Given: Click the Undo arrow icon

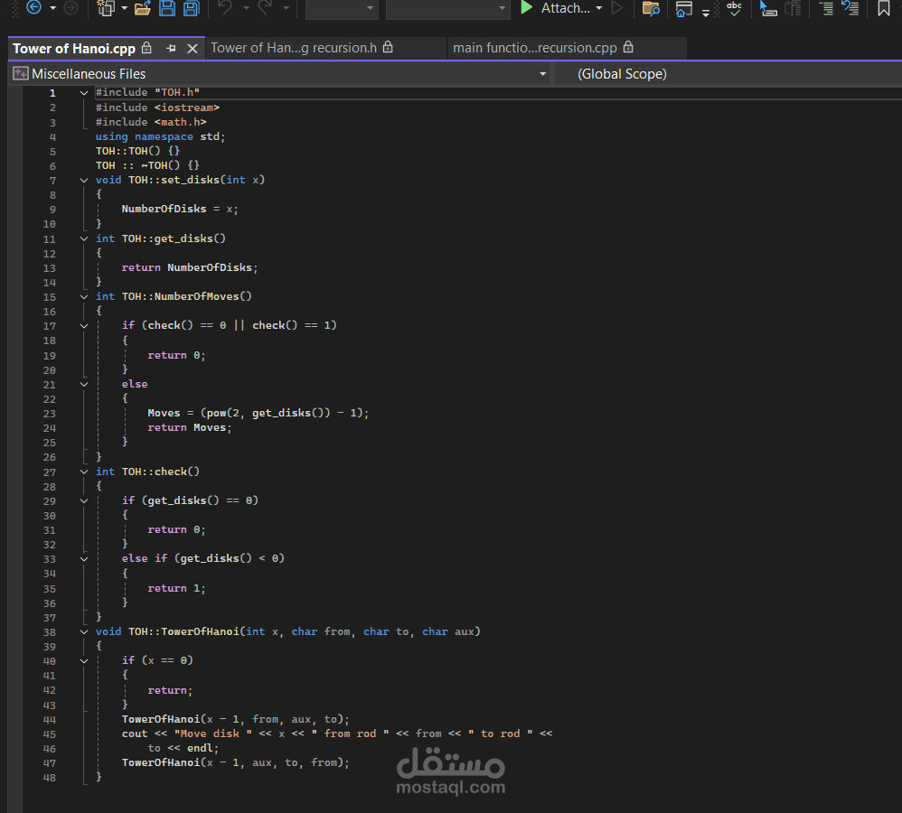Looking at the screenshot, I should (x=226, y=8).
